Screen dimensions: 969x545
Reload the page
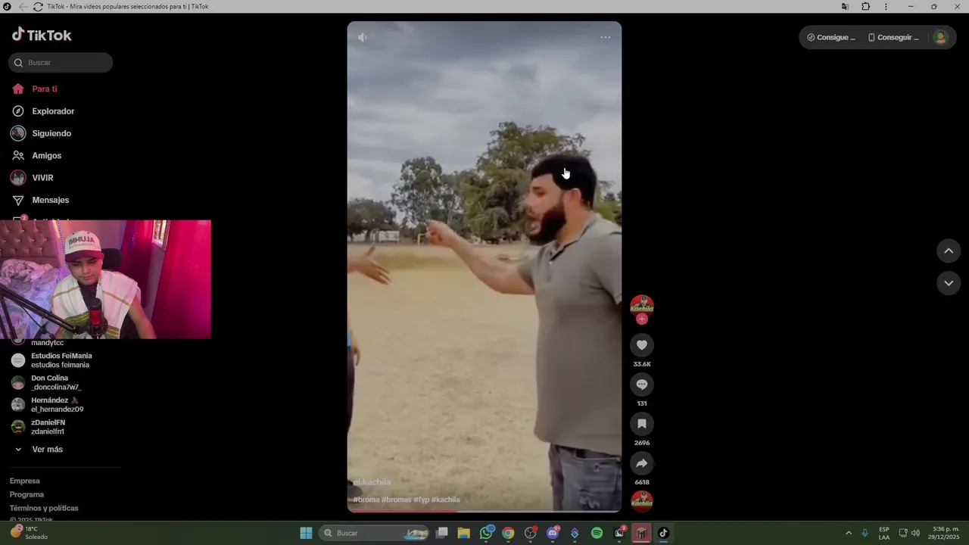[x=37, y=7]
